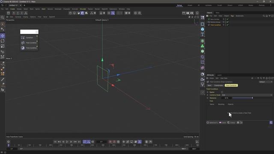Open the Create menu
This screenshot has height=154, width=274.
pos(12,9)
